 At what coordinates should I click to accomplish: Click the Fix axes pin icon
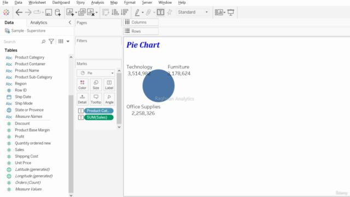(170, 12)
